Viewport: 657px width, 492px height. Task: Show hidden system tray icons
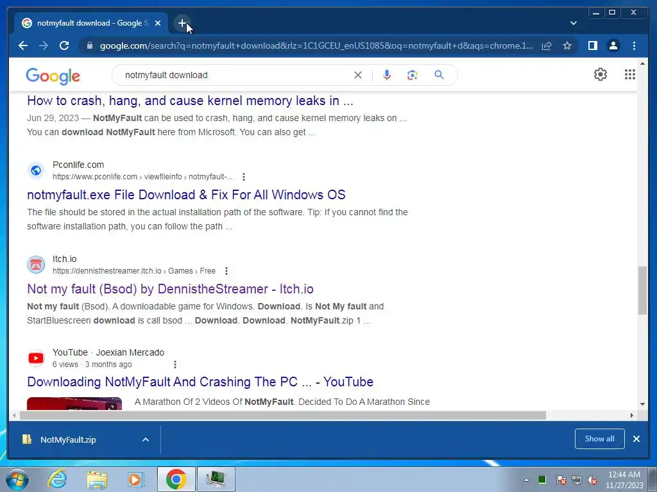click(526, 480)
